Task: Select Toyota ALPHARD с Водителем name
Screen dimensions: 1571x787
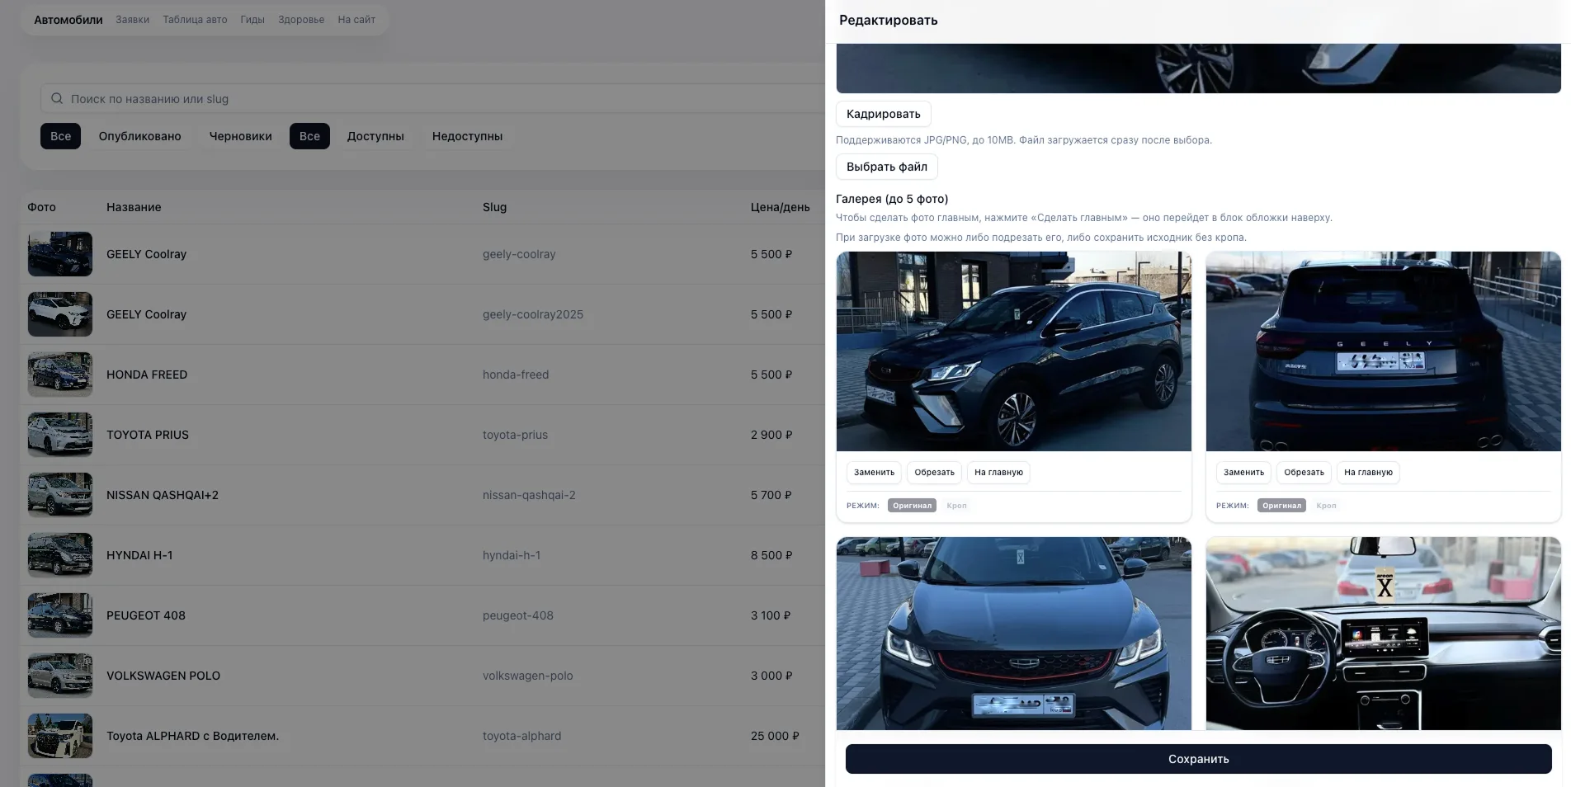Action: click(x=192, y=736)
